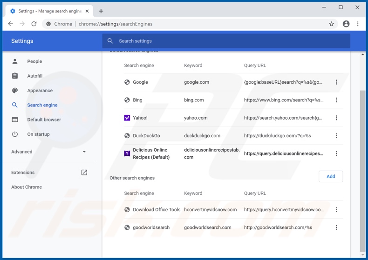Viewport: 368px width, 260px height.
Task: Open the Extensions page link
Action: (23, 173)
